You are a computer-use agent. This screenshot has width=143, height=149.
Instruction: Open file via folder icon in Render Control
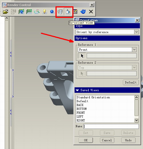[6, 12]
